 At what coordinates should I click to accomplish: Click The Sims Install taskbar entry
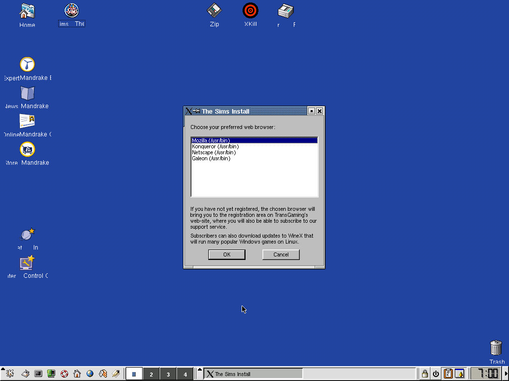click(x=253, y=374)
